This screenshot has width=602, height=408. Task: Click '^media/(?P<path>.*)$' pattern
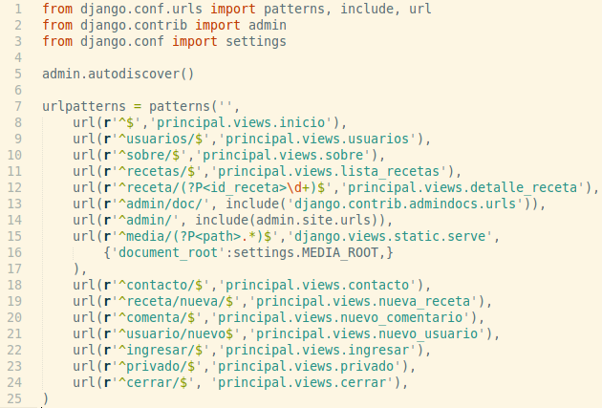[x=195, y=236]
